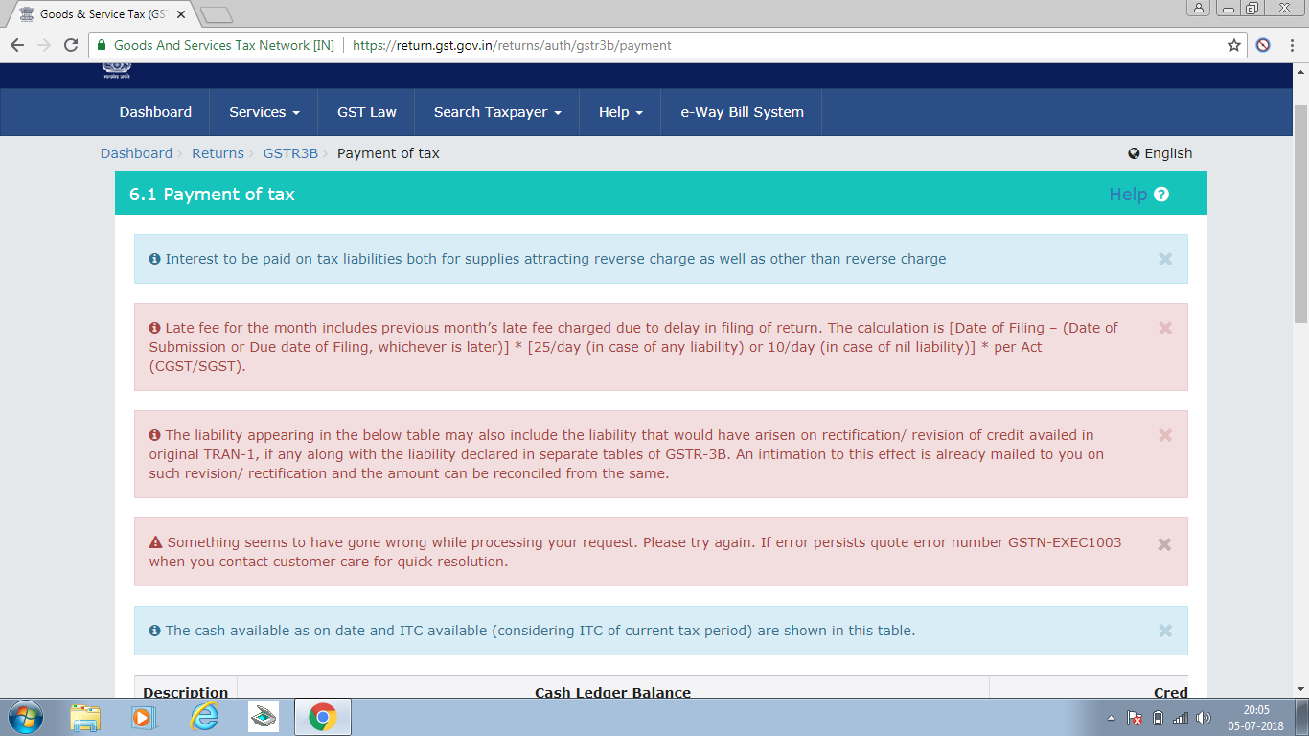Open Windows Start menu

pyautogui.click(x=25, y=717)
